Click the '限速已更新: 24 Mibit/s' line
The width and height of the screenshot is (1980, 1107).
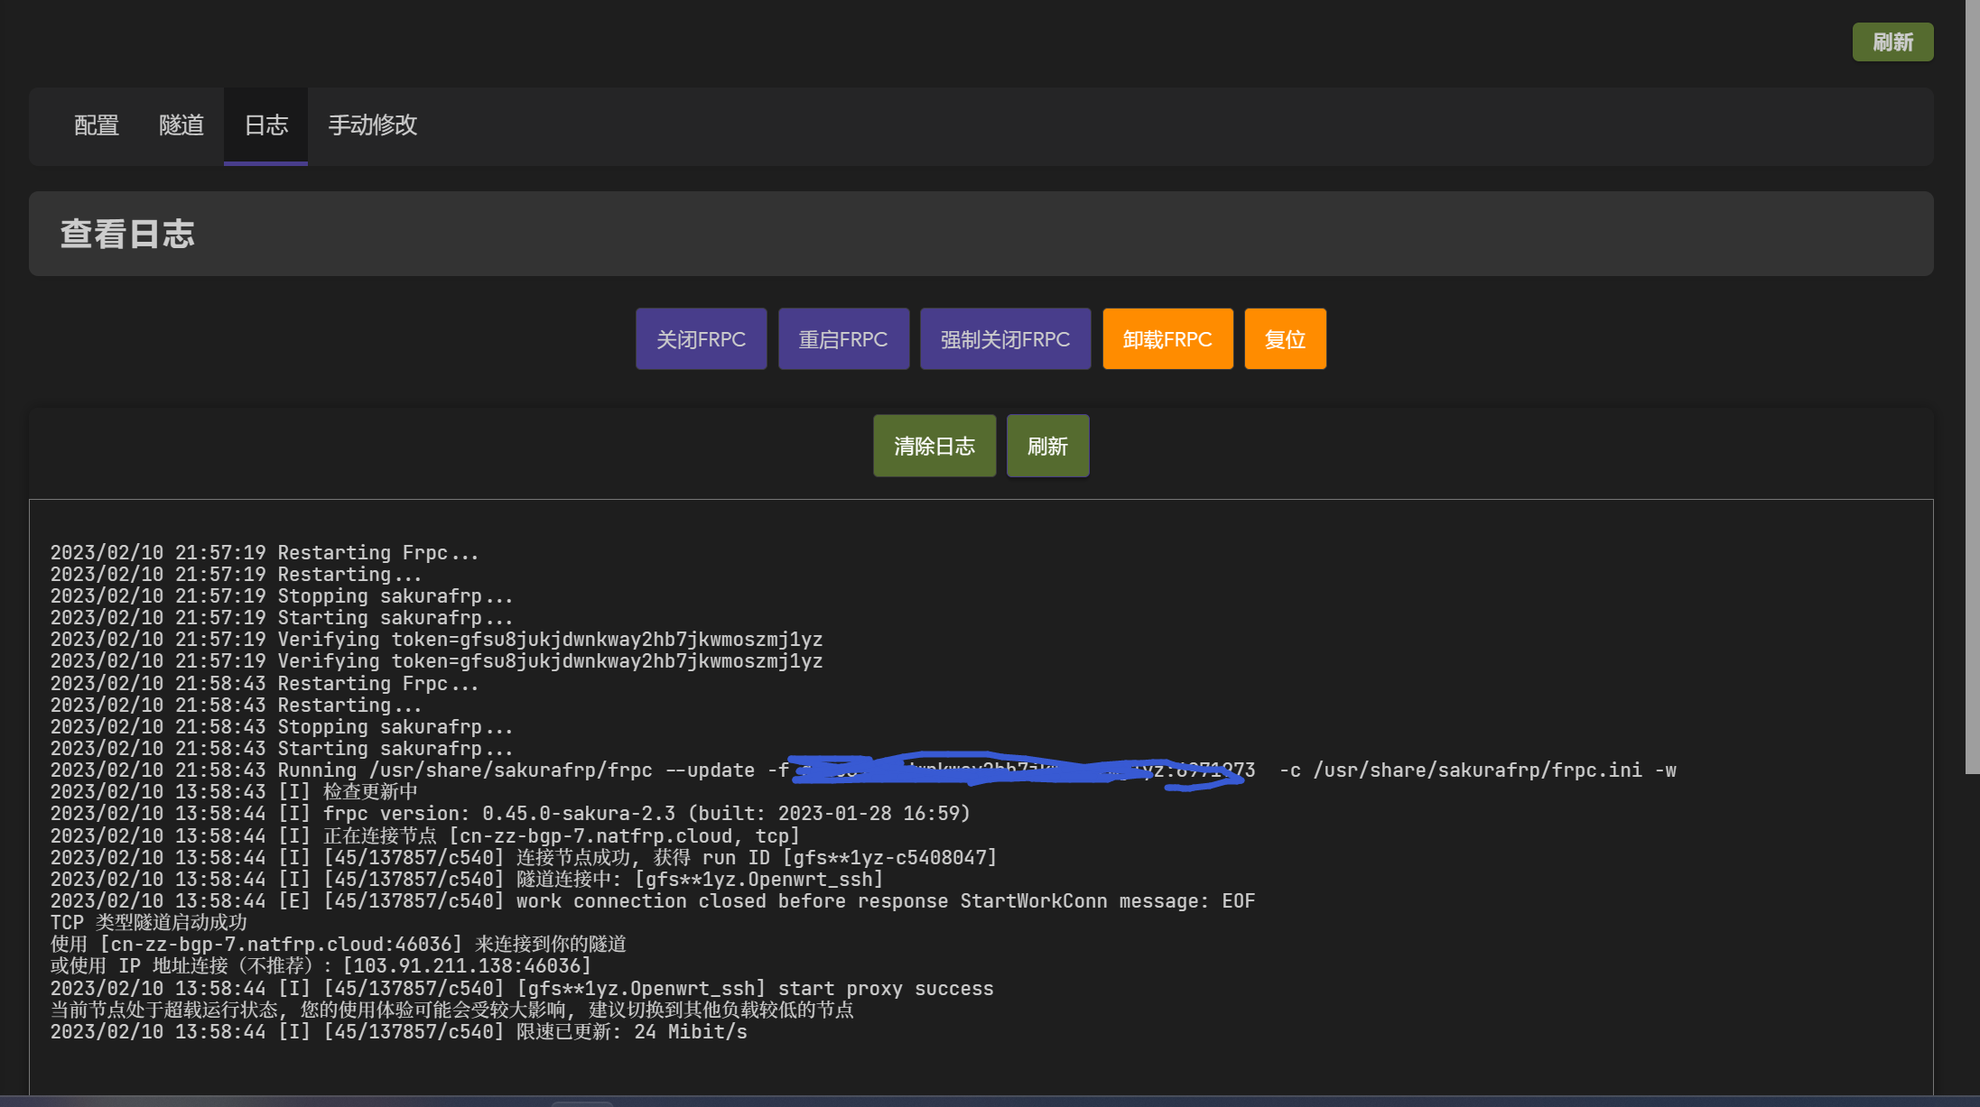(399, 1032)
